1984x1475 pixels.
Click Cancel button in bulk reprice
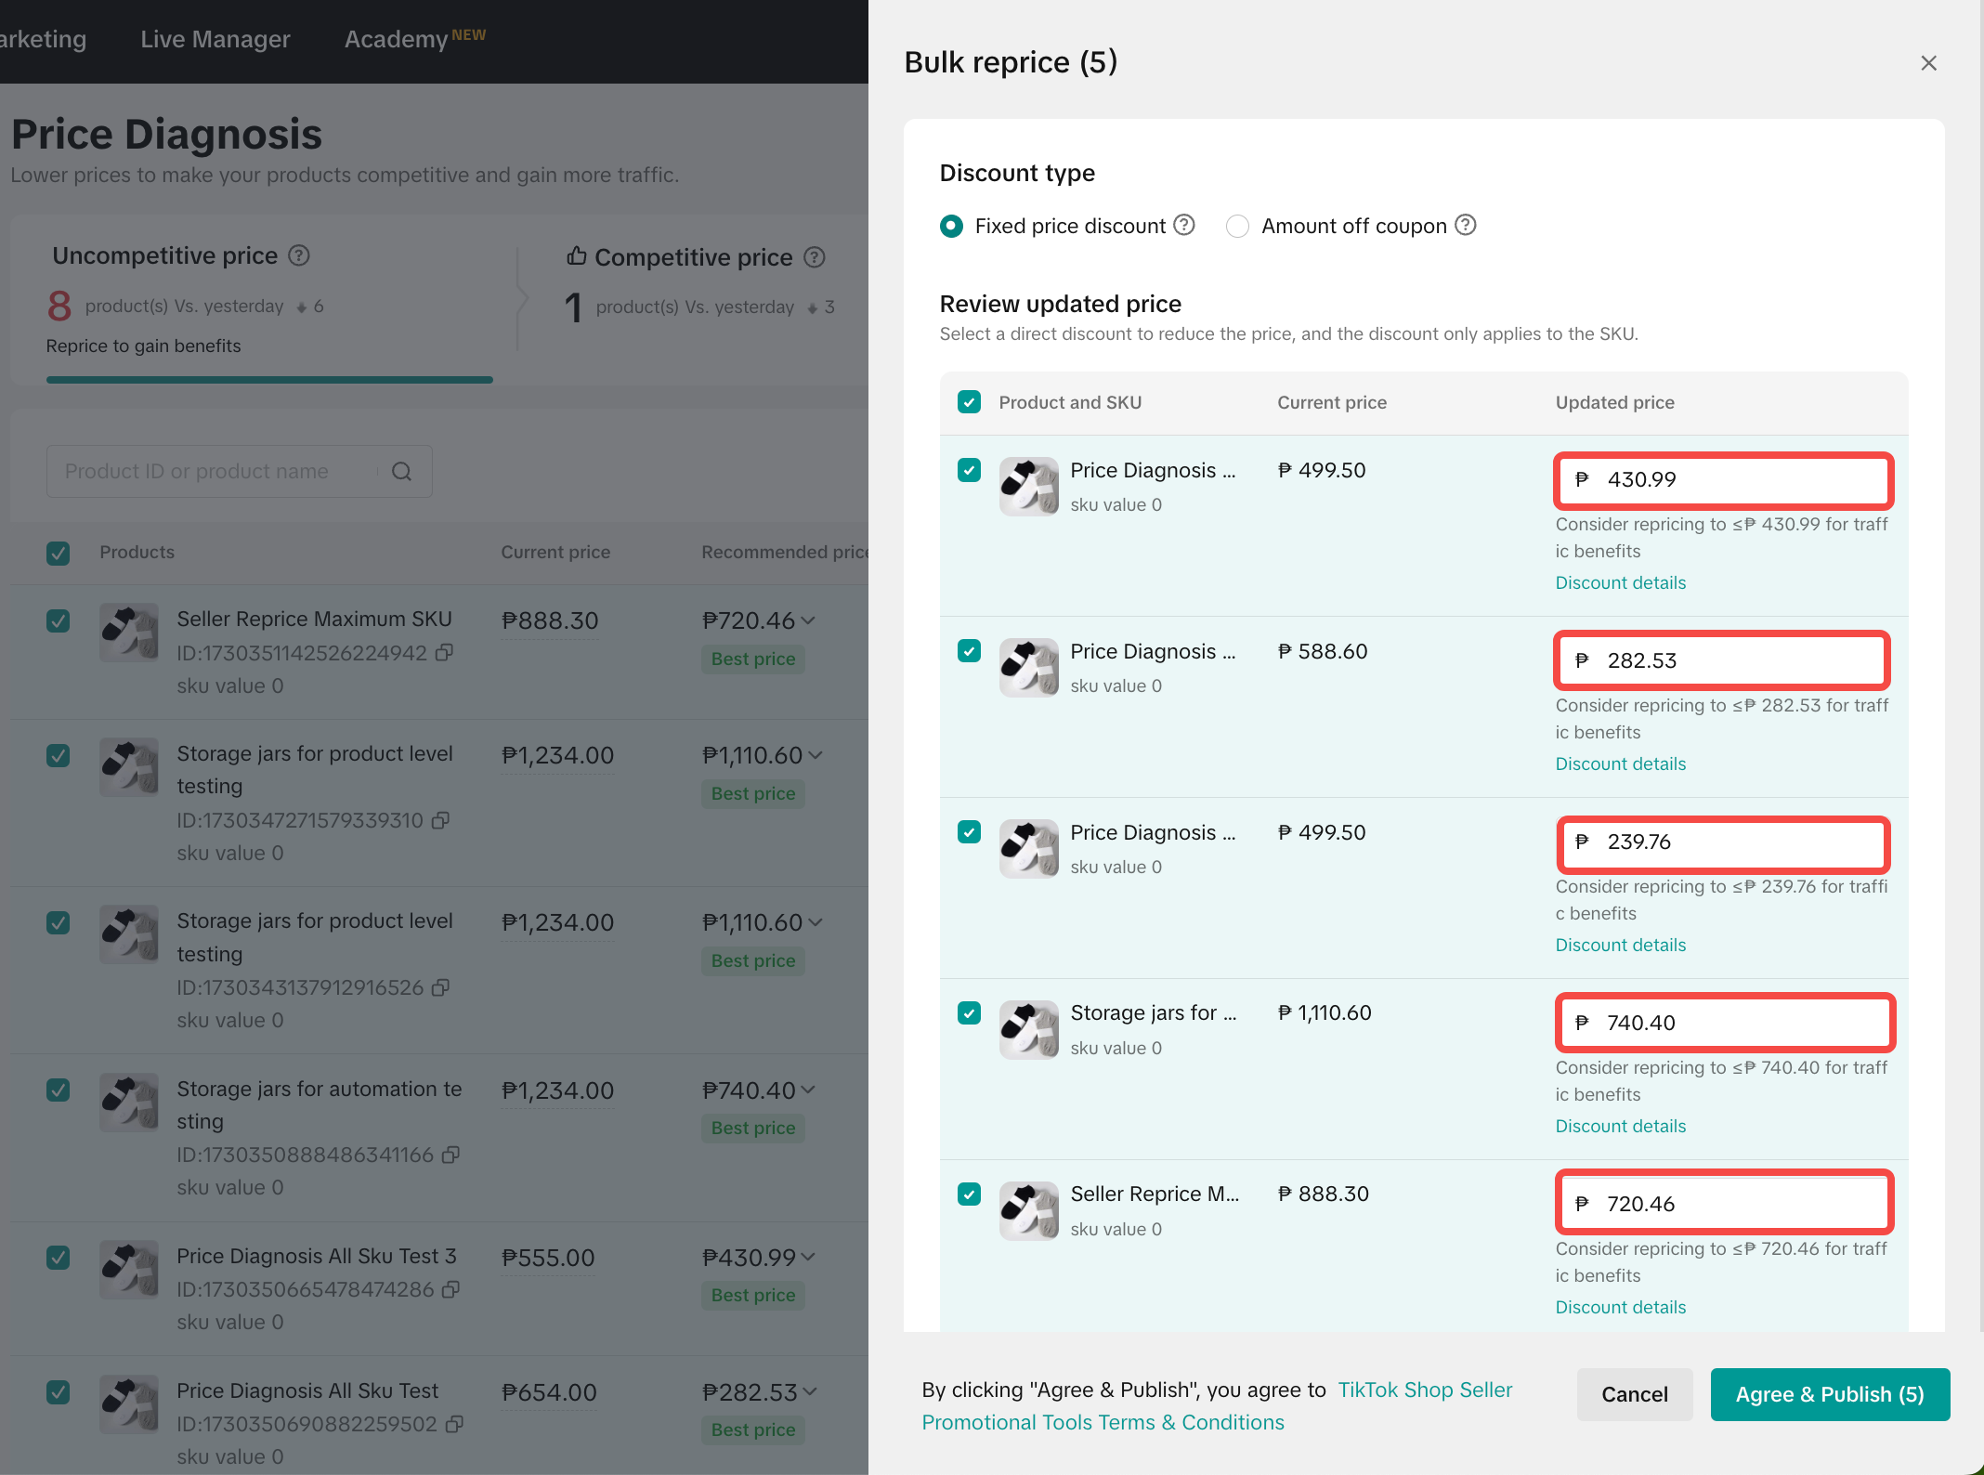[1634, 1394]
